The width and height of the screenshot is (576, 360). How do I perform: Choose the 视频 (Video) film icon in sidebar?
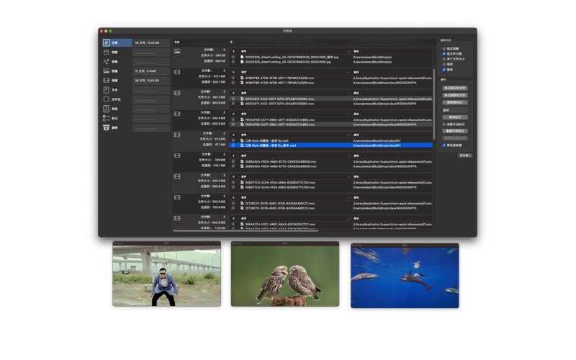[x=106, y=81]
